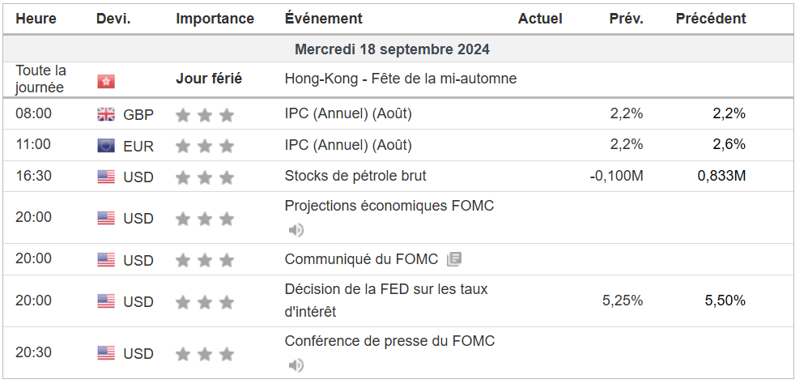
Task: Click the Hong Kong flag icon
Action: point(106,81)
